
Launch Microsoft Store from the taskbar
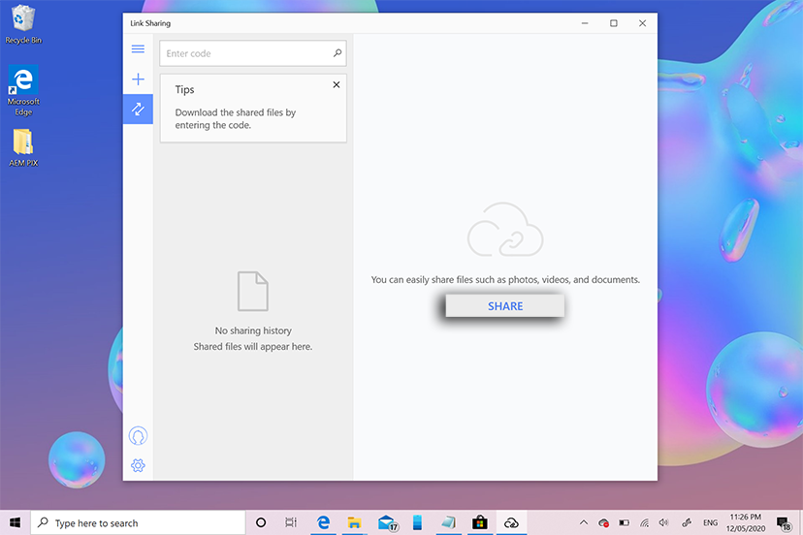click(479, 522)
